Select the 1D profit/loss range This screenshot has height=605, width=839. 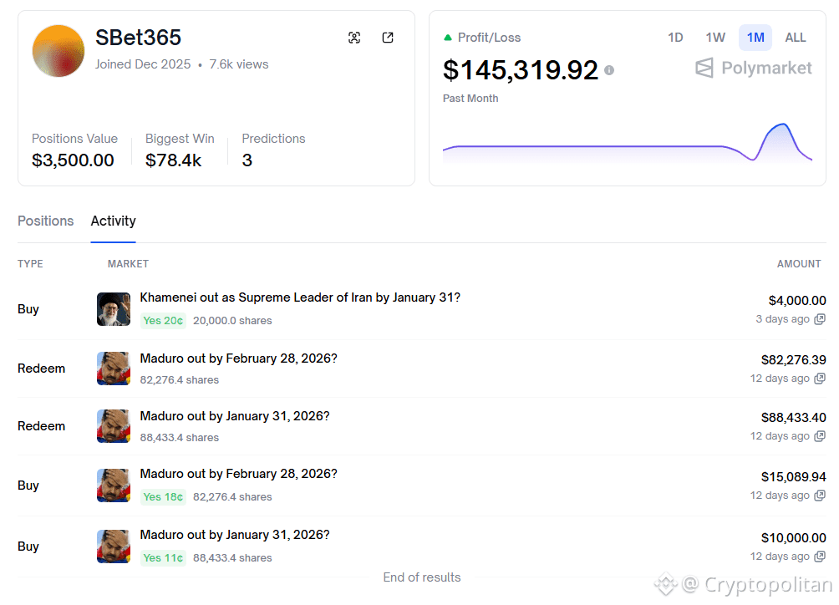pyautogui.click(x=675, y=38)
